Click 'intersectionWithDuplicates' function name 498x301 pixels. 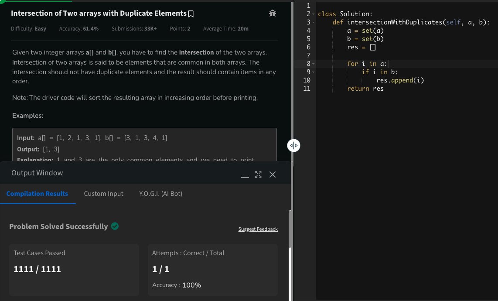pos(395,22)
